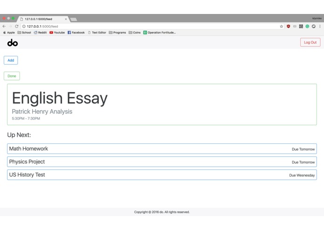This screenshot has height=230, width=324.
Task: Reload the page with refresh icon
Action: pos(17,26)
